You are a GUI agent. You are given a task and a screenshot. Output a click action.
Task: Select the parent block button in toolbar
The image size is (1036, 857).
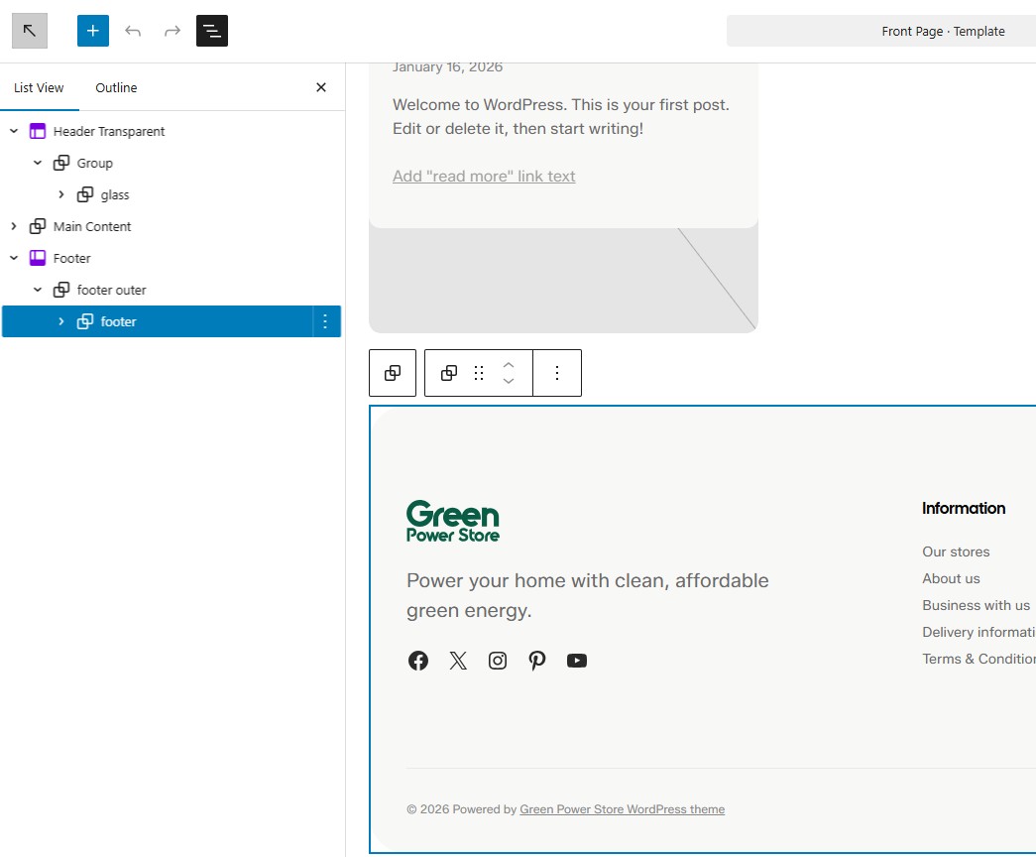tap(393, 373)
